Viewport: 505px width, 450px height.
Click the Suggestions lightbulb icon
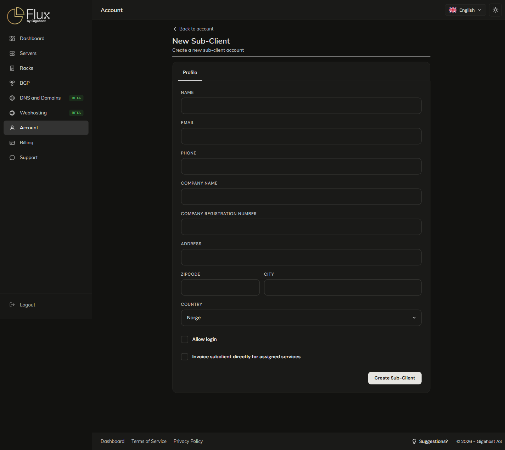pyautogui.click(x=414, y=441)
